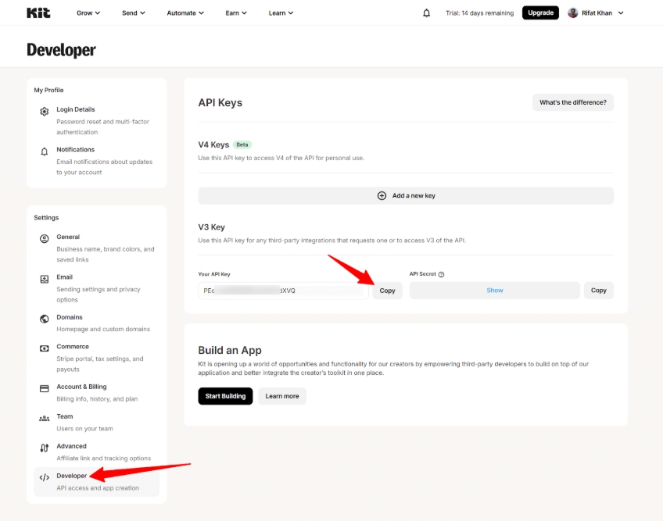Click the Developer page heading
This screenshot has height=521, width=663.
coord(61,50)
